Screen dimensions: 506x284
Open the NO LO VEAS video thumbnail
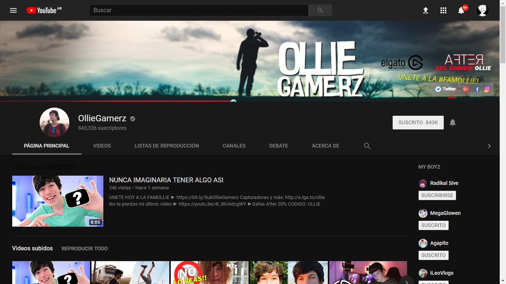point(210,273)
